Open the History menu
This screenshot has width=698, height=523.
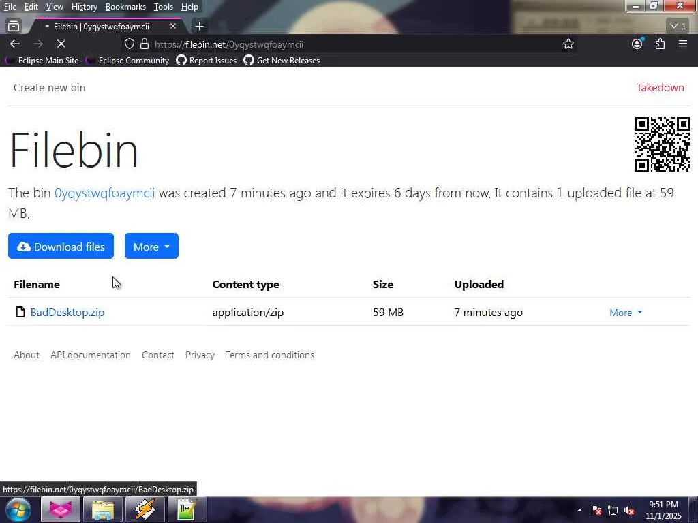84,7
